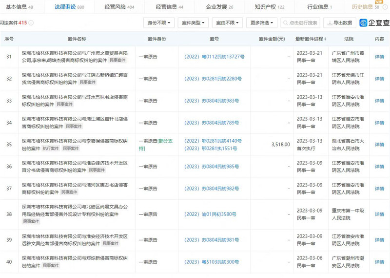Switch to the 行业信息 tab
The width and height of the screenshot is (390, 278).
click(320, 7)
